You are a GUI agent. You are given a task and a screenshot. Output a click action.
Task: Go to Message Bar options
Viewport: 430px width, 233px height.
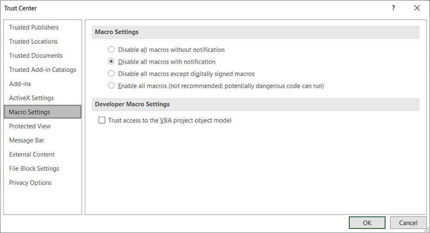click(27, 140)
